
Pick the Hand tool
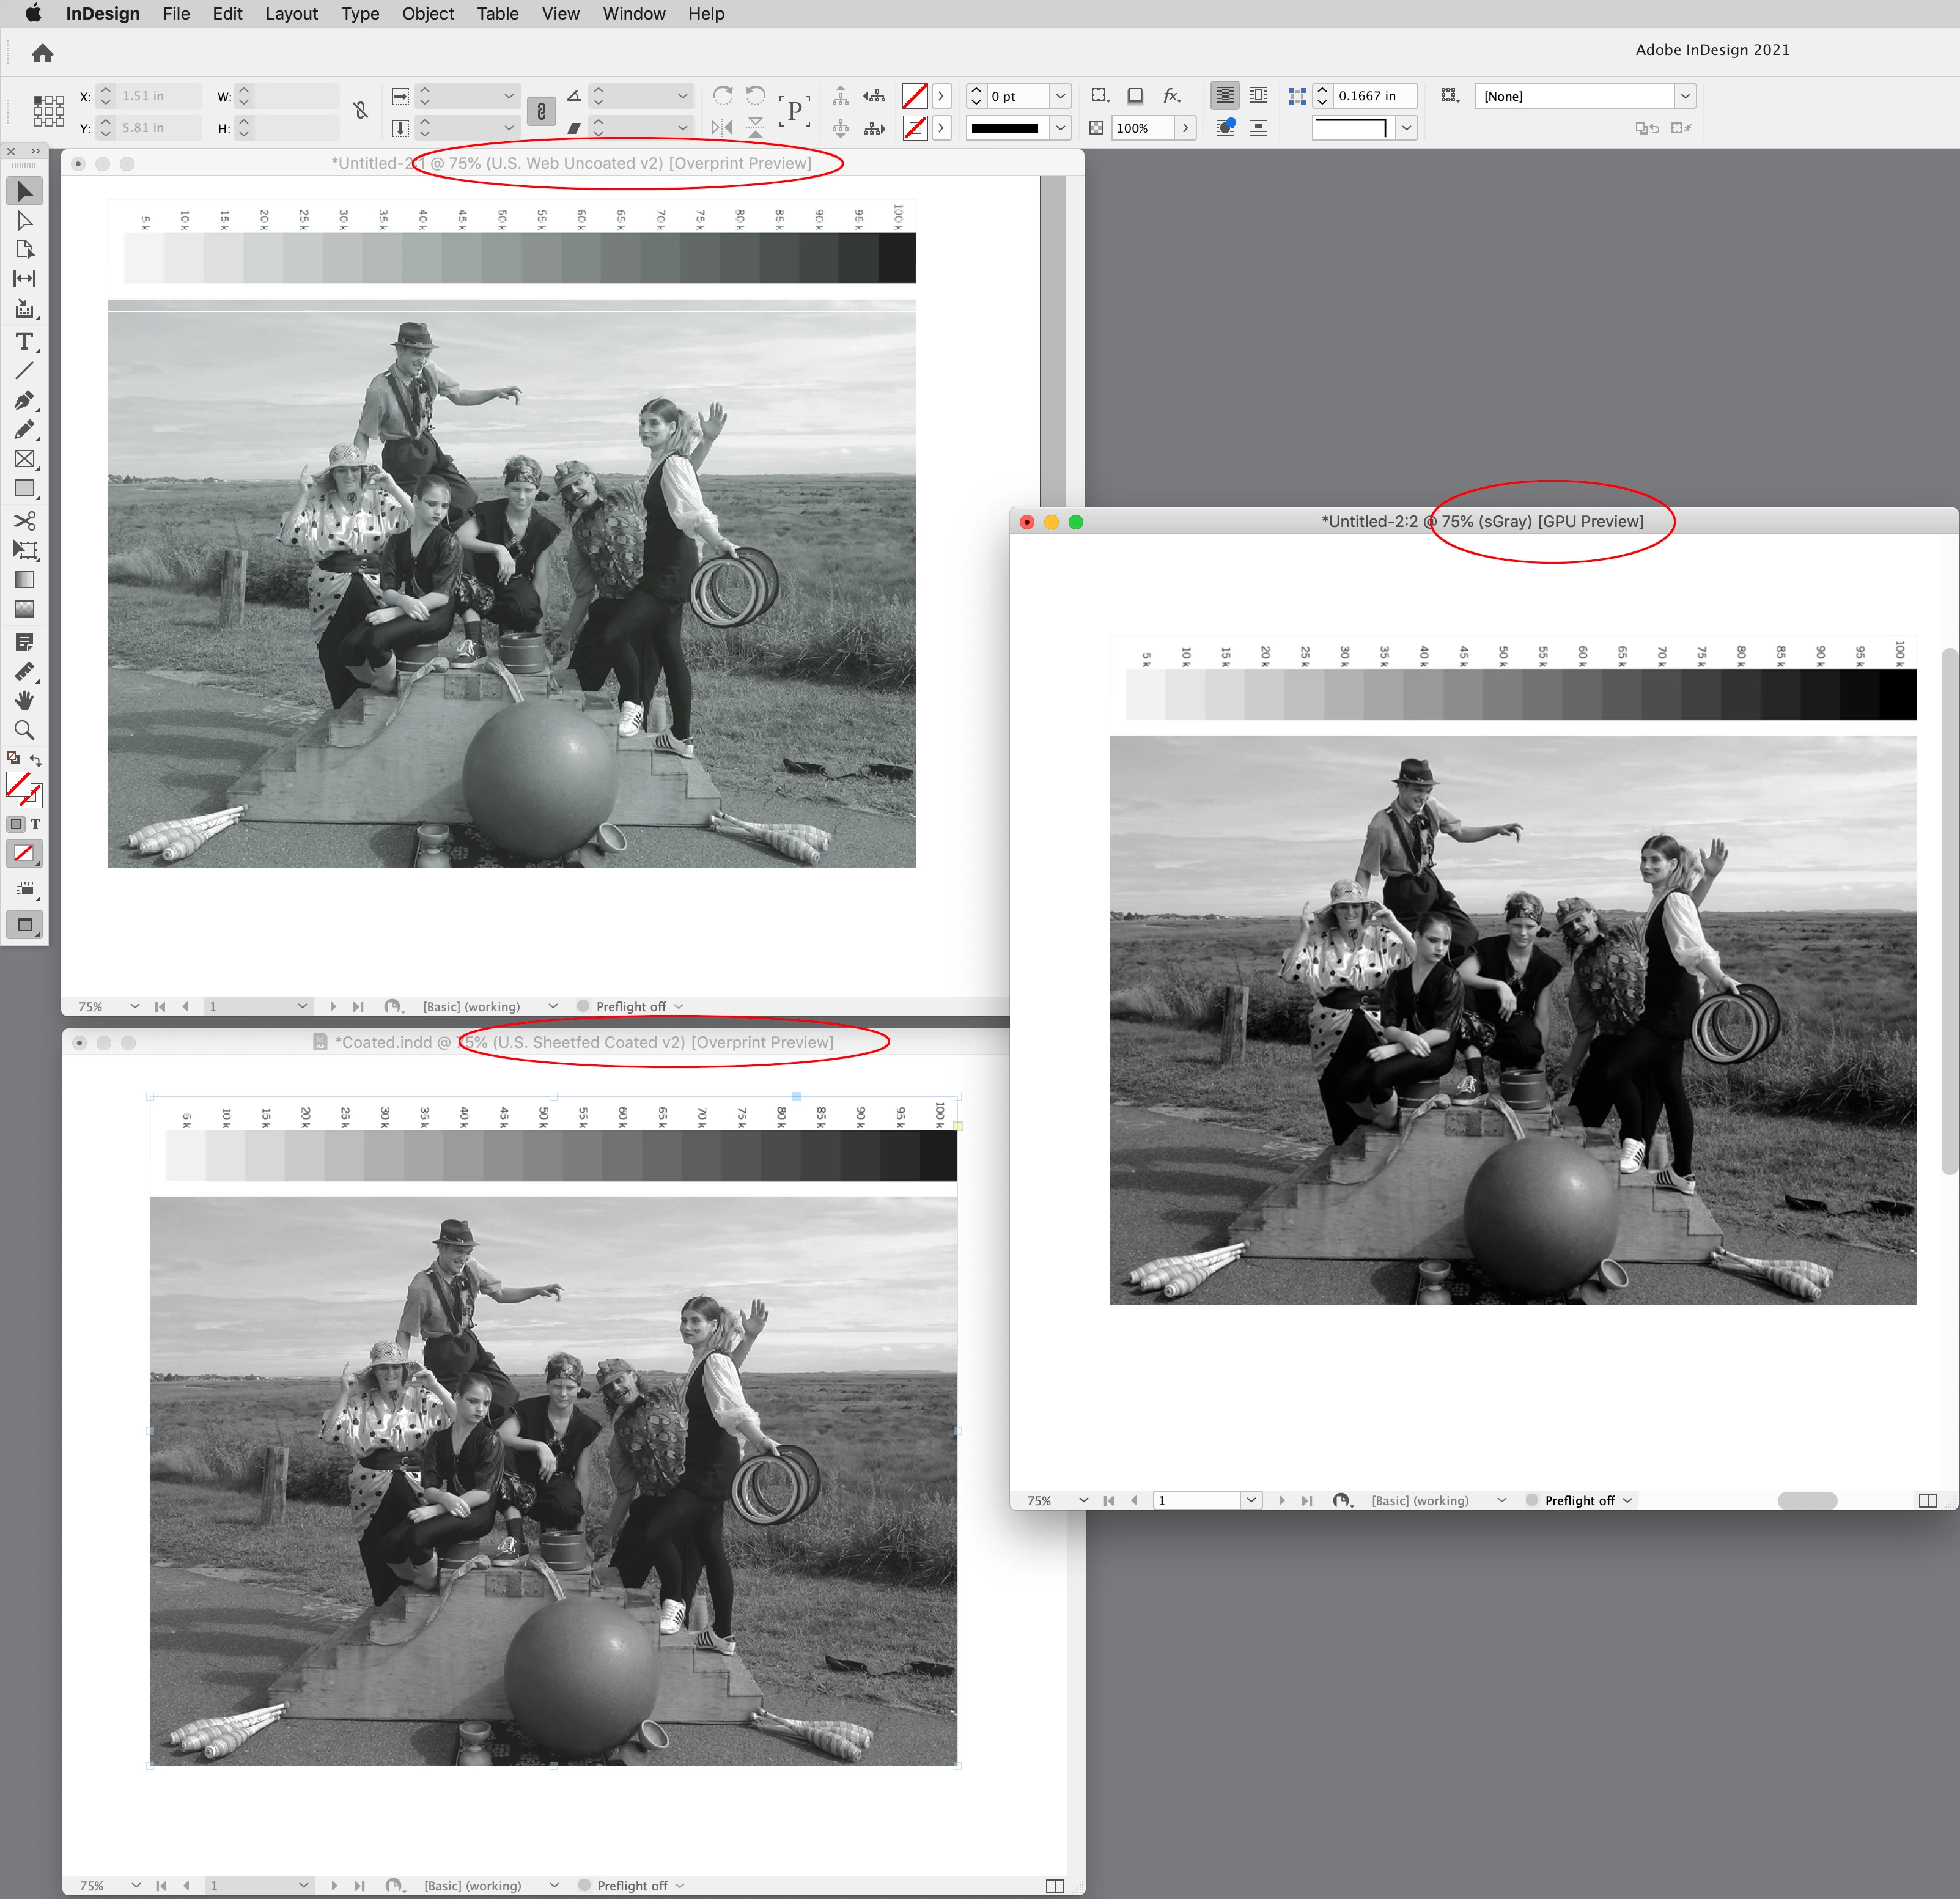[x=24, y=700]
